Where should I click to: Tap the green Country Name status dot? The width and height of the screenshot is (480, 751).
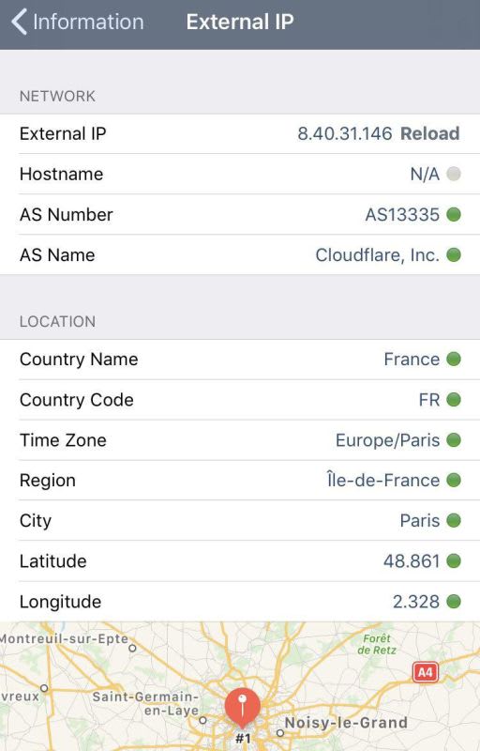click(453, 359)
